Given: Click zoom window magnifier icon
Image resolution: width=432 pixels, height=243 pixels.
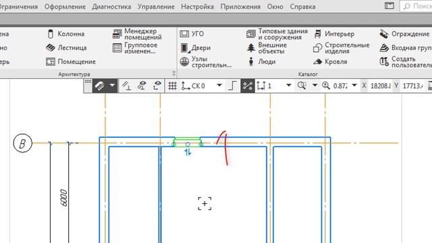Looking at the screenshot, I should [302, 86].
